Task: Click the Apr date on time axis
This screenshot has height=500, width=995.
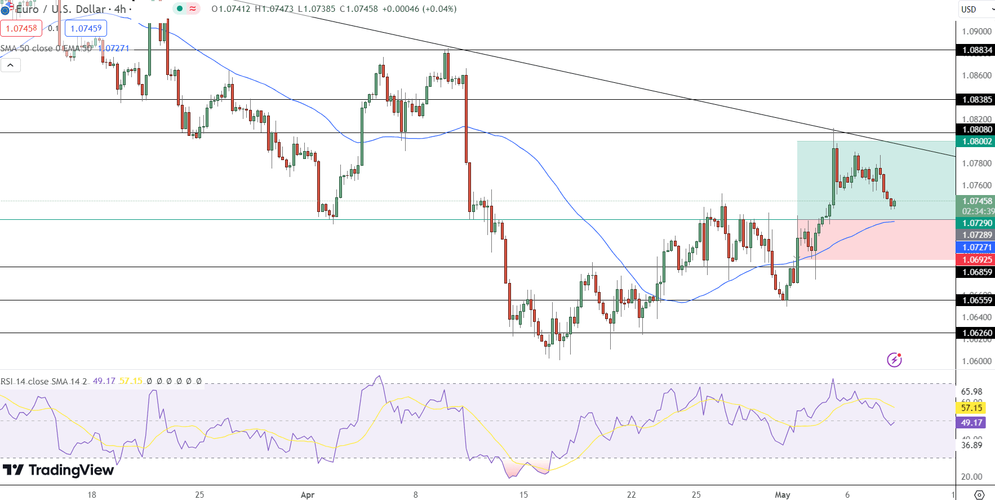Action: (308, 495)
